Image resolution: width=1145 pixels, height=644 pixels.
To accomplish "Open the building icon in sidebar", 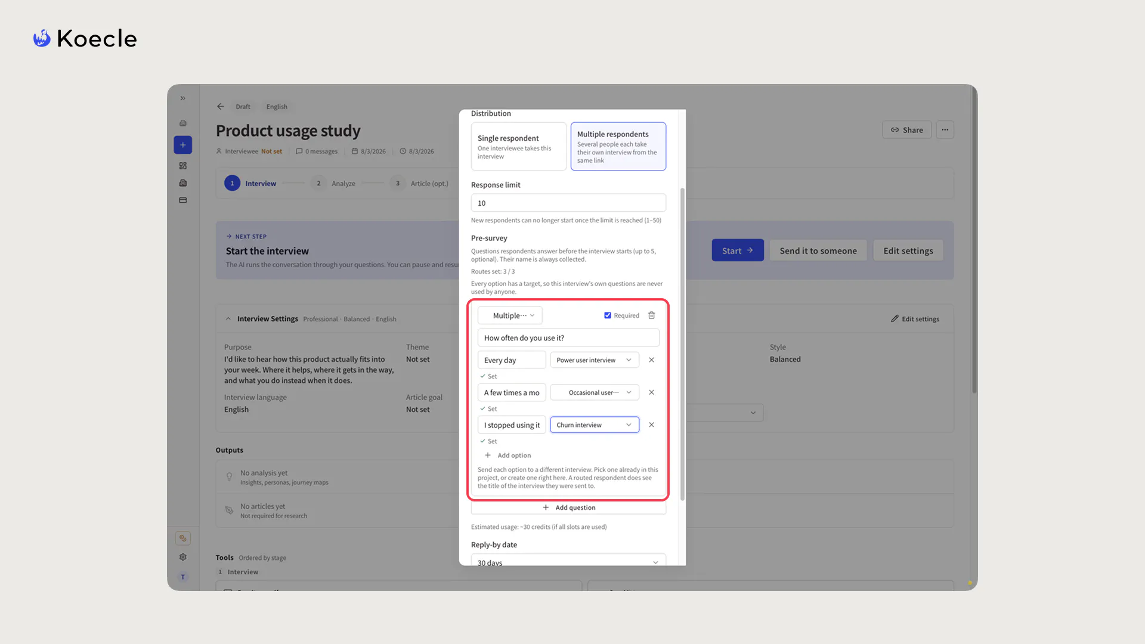I will tap(183, 183).
